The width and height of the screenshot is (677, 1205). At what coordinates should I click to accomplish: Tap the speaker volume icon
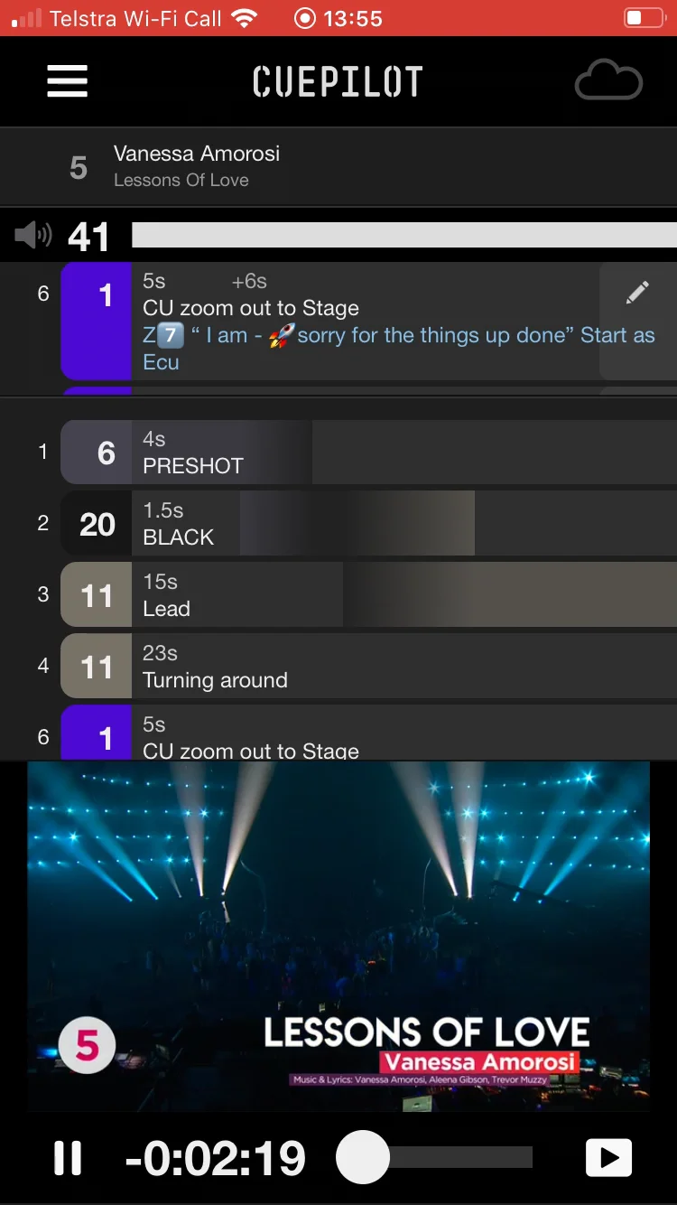33,237
